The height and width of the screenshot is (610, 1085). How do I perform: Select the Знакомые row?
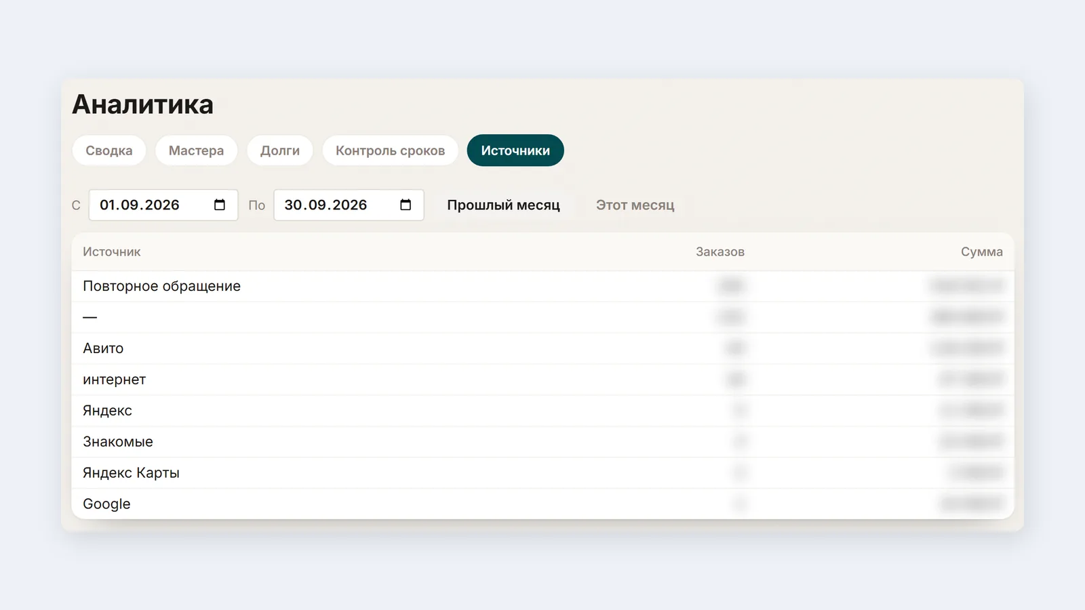(x=542, y=442)
